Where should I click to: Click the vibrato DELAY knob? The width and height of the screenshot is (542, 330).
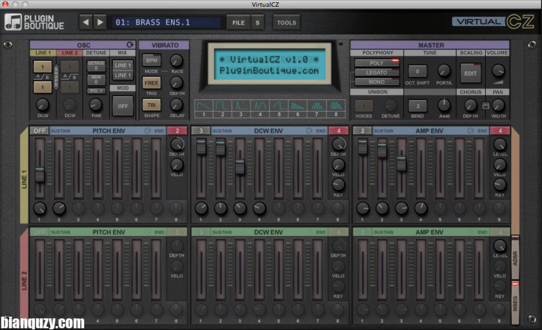[x=176, y=104]
